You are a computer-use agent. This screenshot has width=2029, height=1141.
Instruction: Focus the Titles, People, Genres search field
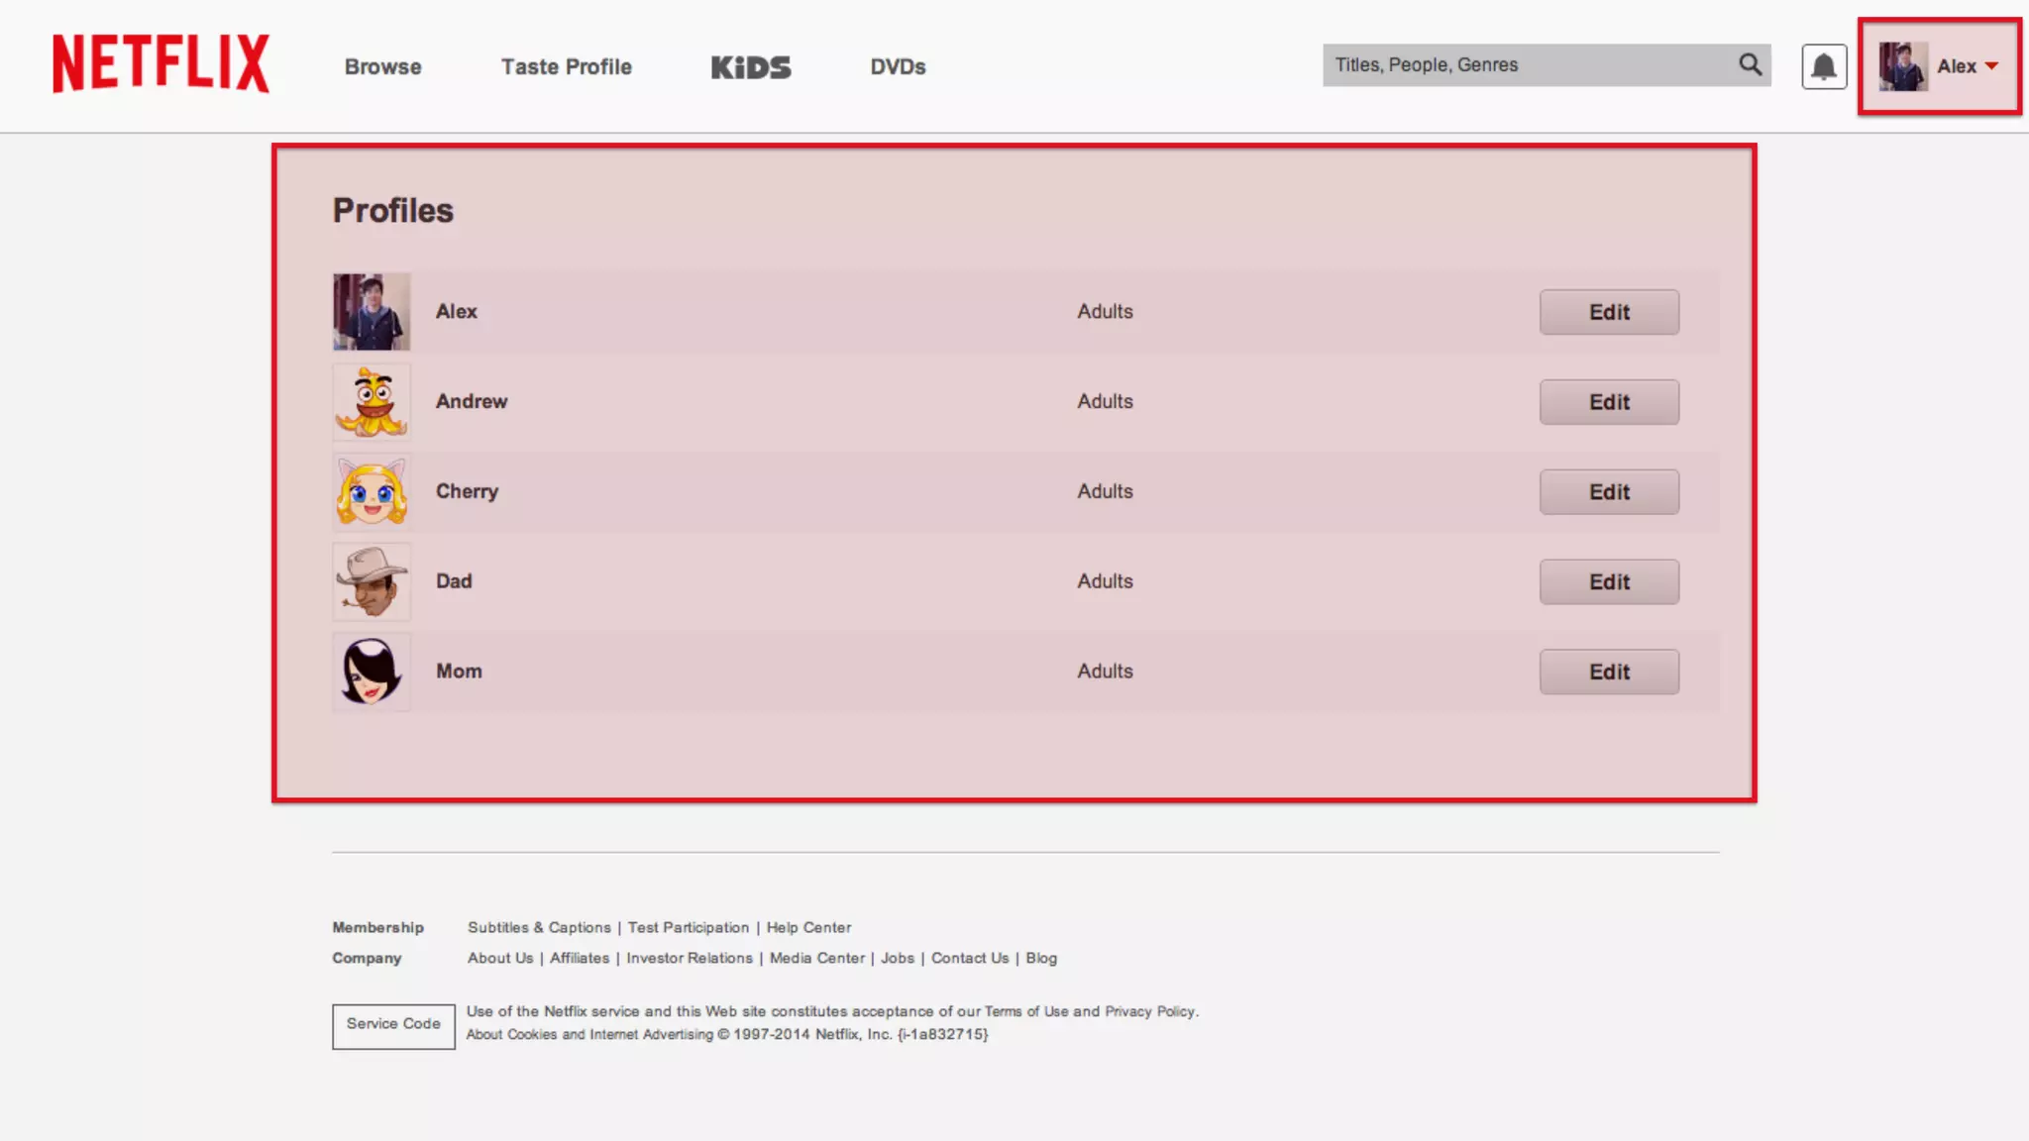point(1526,65)
